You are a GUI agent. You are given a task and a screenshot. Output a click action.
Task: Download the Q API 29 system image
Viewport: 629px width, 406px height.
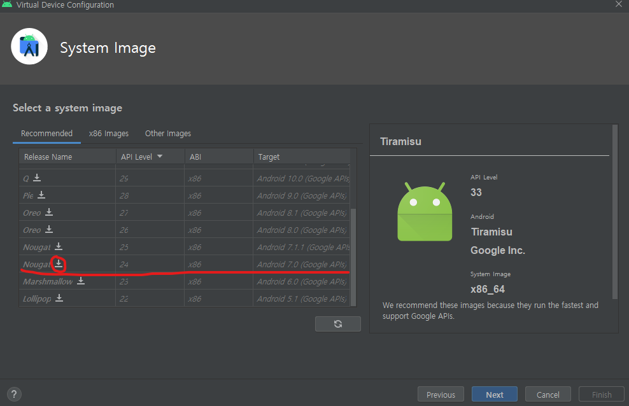pos(37,177)
